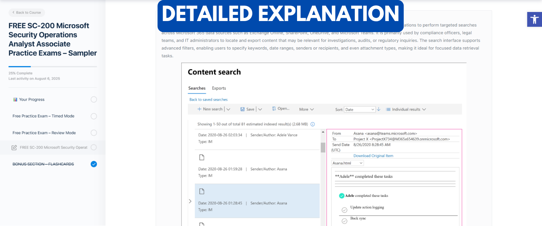Toggle Timed Mode exam completion circle

(x=94, y=116)
